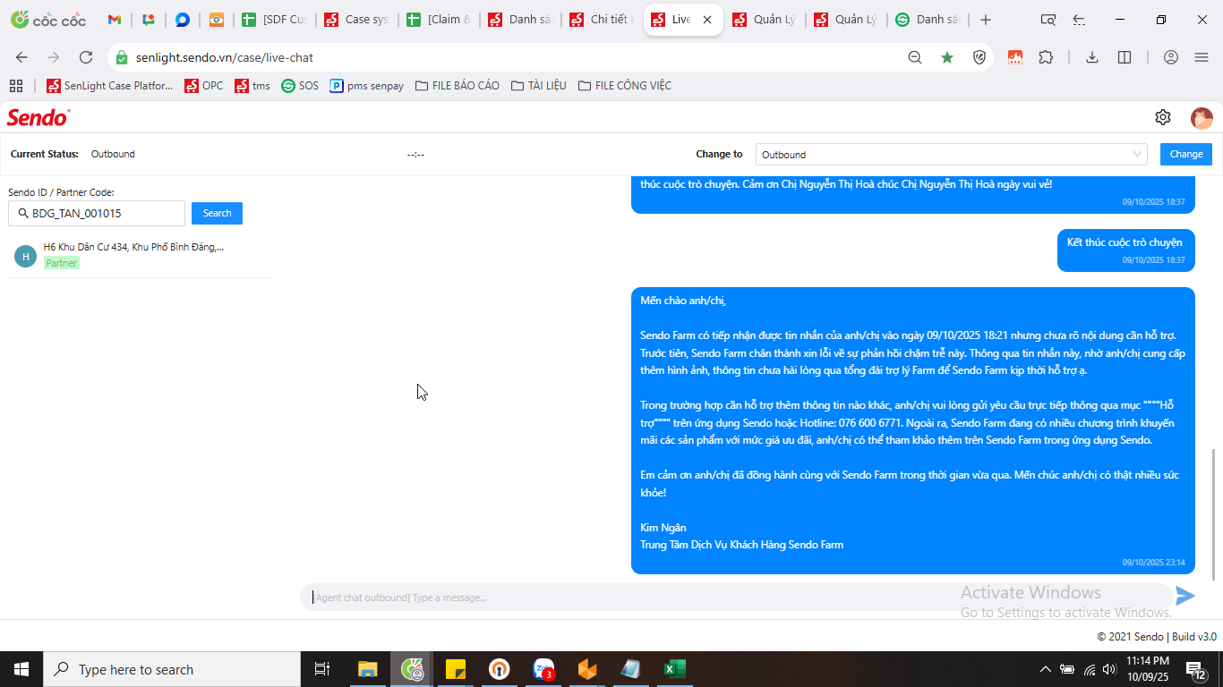Toggle the browser side panel

click(1125, 57)
